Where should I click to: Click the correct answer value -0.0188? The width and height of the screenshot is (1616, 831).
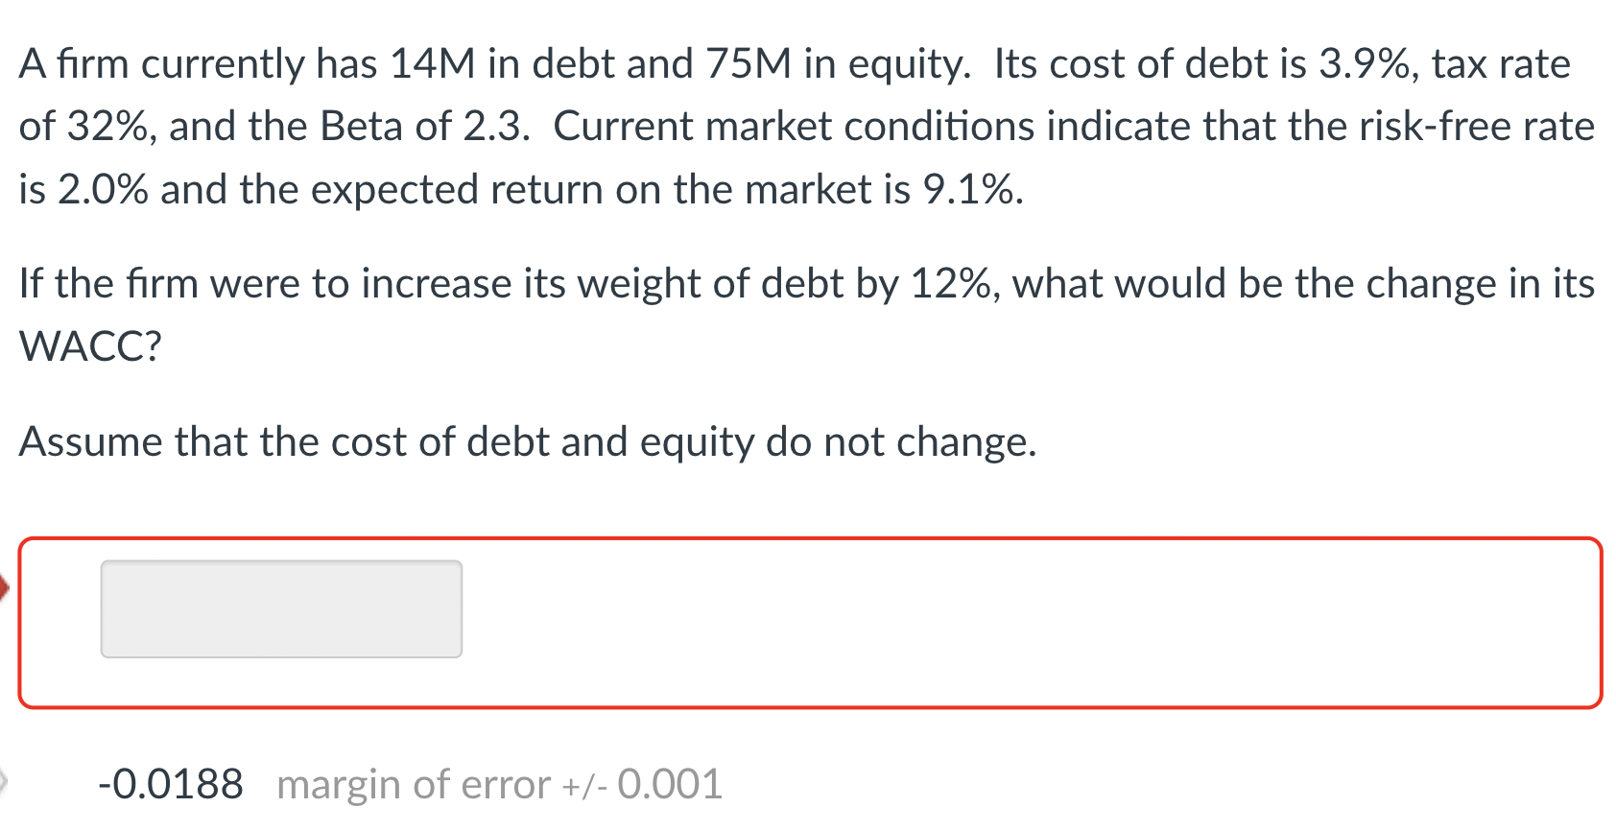[171, 783]
